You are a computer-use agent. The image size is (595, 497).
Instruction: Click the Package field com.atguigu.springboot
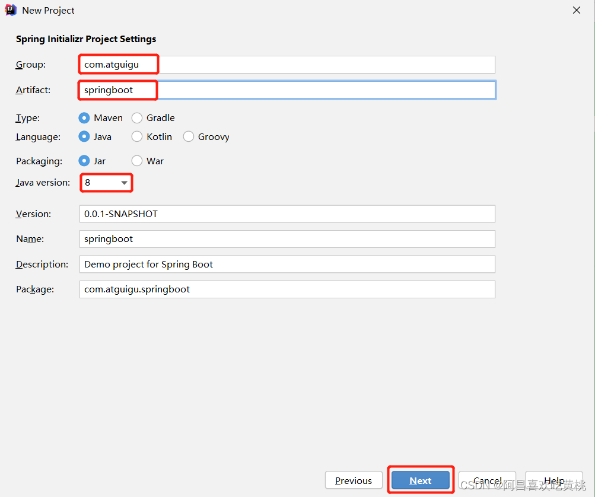(x=287, y=289)
